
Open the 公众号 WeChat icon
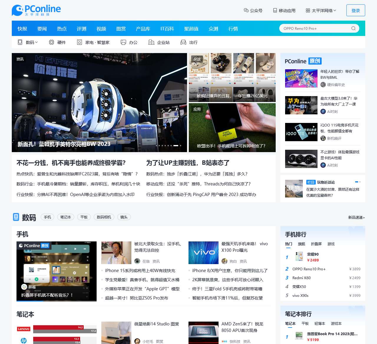click(246, 10)
